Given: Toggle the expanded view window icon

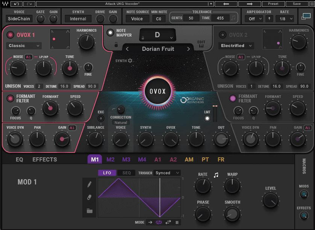Looking at the screenshot, I should pyautogui.click(x=306, y=17).
